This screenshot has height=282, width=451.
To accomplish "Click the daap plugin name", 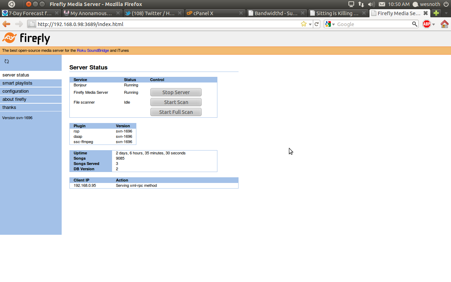I will (78, 136).
